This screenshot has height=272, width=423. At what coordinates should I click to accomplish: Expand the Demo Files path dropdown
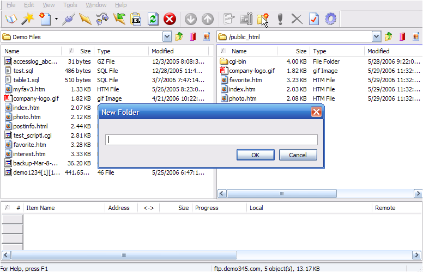coord(167,36)
